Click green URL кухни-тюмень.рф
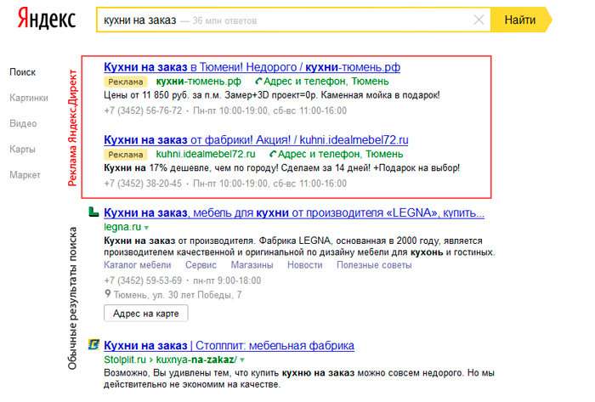Image resolution: width=595 pixels, height=402 pixels. (198, 81)
